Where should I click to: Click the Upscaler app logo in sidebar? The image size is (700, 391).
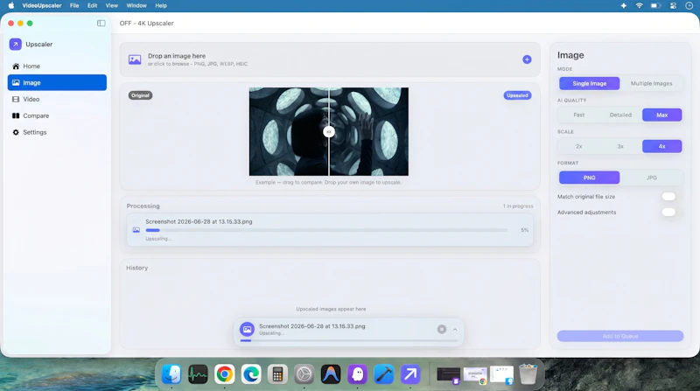(15, 45)
